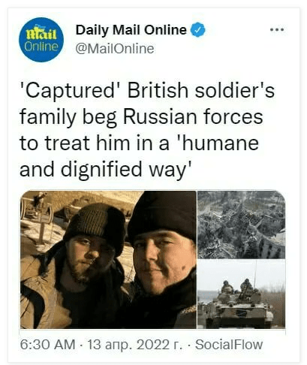307x365 pixels.
Task: Open the three-dot more options menu
Action: coord(277,30)
